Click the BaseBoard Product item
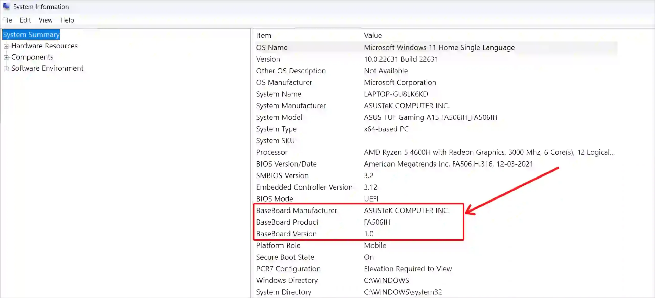655x298 pixels. pyautogui.click(x=287, y=222)
